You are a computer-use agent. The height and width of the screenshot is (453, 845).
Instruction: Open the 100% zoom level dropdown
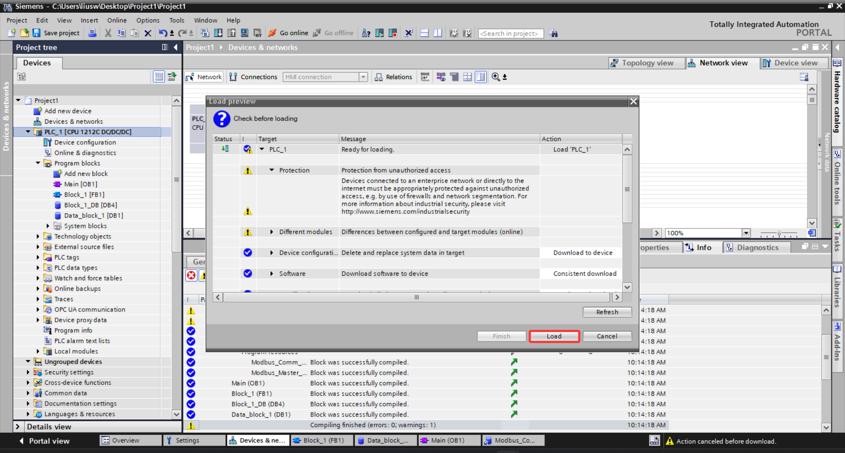(746, 233)
